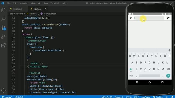Click {translateY:translateY } on line 24
Viewport: 175px width, 98px height.
48,50
